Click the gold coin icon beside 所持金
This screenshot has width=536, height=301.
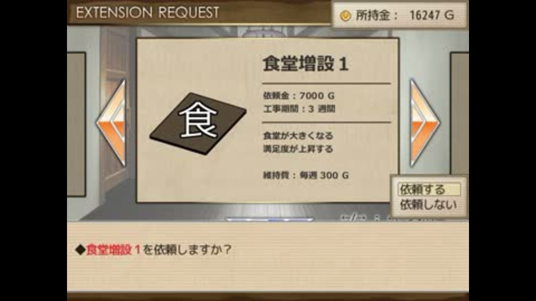click(x=345, y=16)
